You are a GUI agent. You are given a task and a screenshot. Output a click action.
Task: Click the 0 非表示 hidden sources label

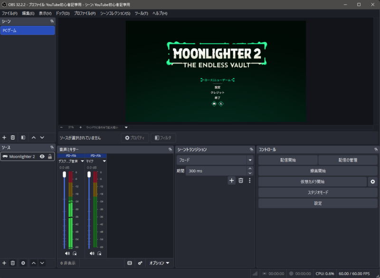click(x=68, y=263)
